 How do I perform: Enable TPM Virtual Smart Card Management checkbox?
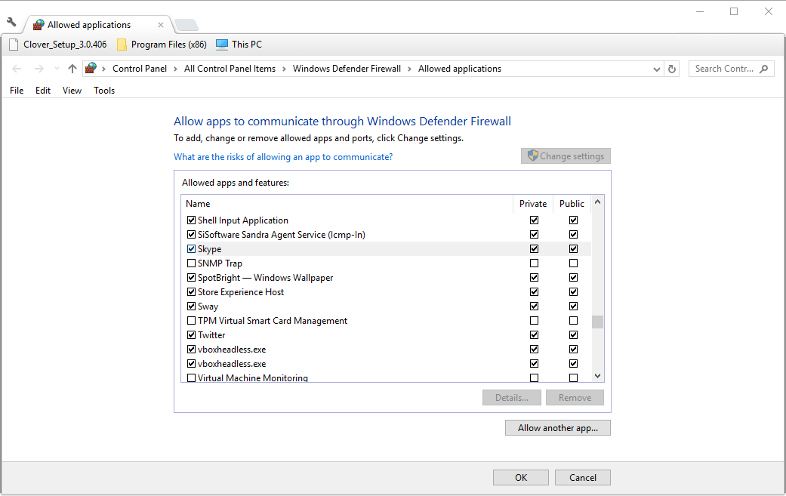tap(191, 321)
